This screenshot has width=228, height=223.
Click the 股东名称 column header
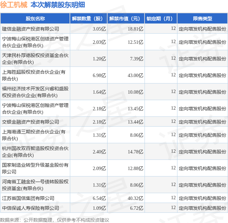click(x=35, y=18)
